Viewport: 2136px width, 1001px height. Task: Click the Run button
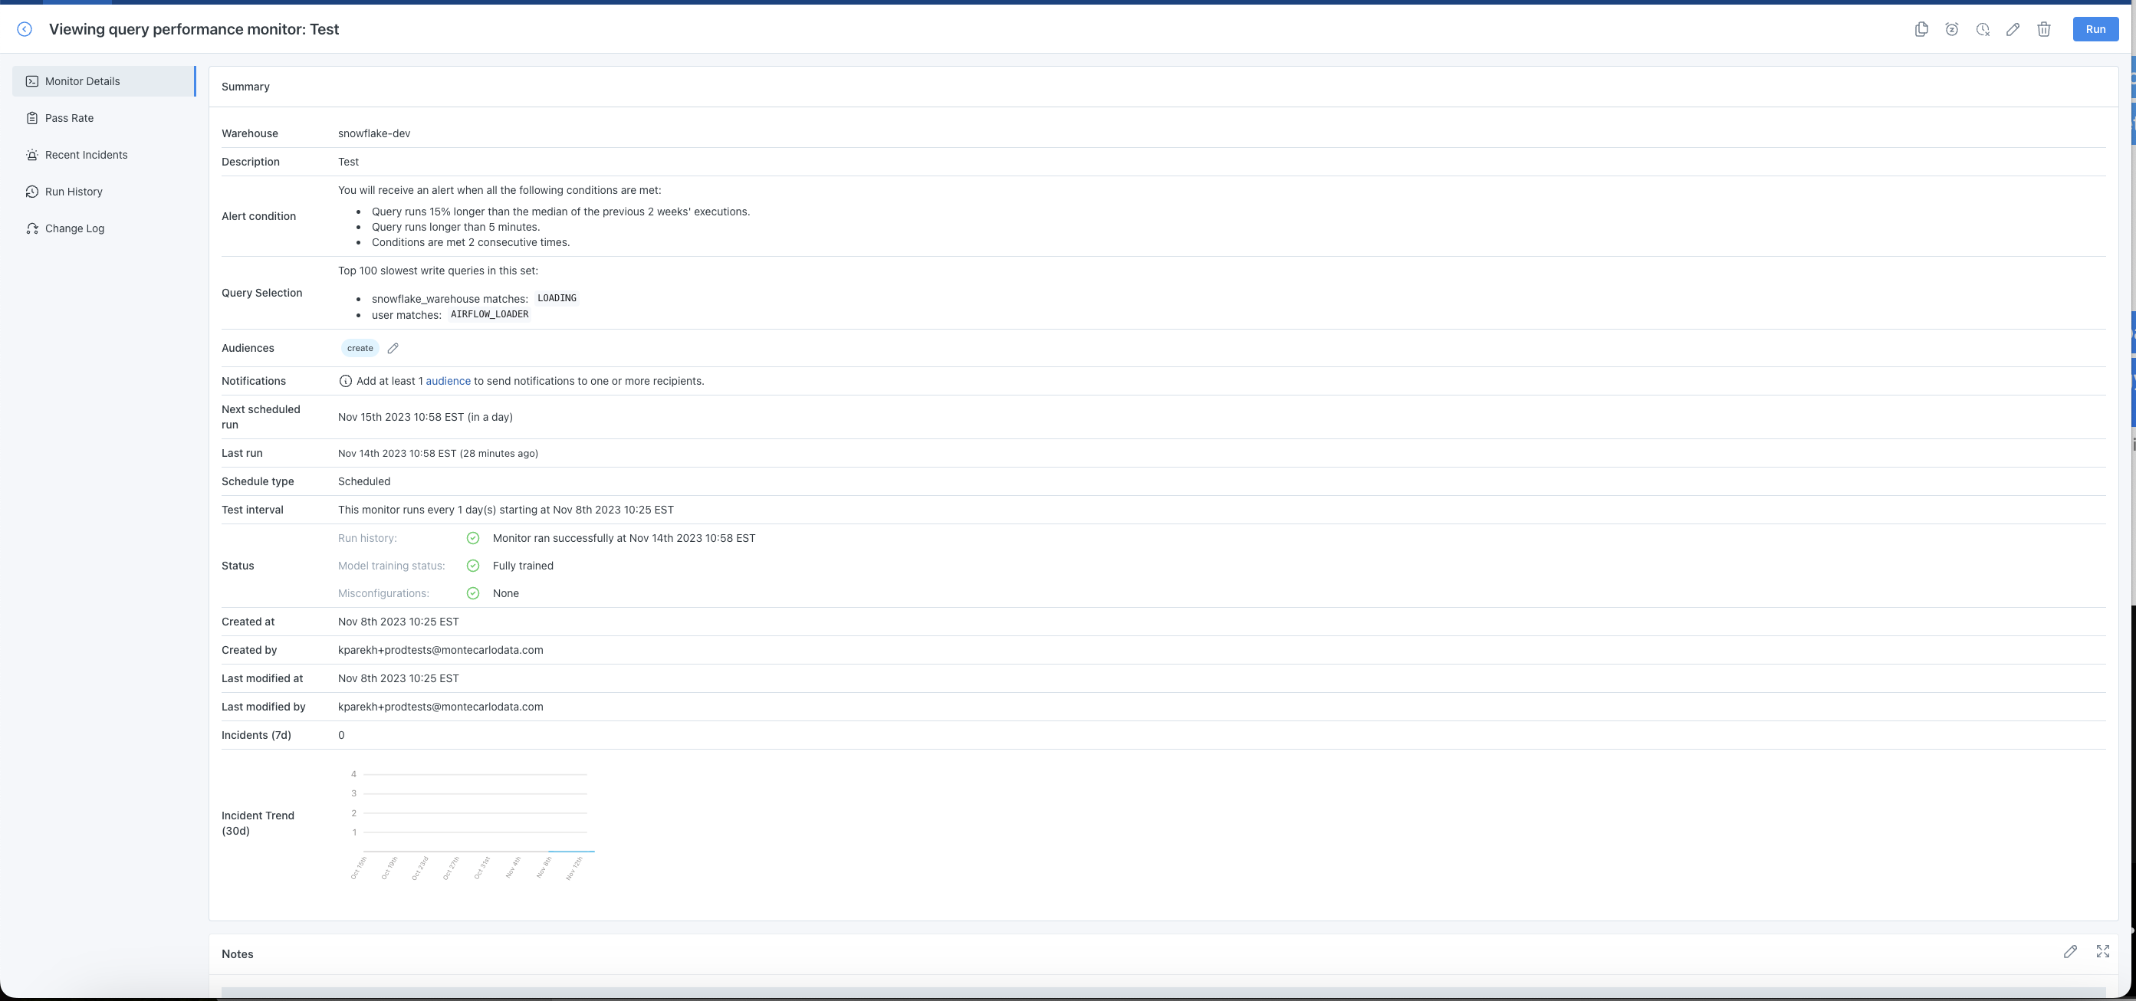pos(2095,29)
